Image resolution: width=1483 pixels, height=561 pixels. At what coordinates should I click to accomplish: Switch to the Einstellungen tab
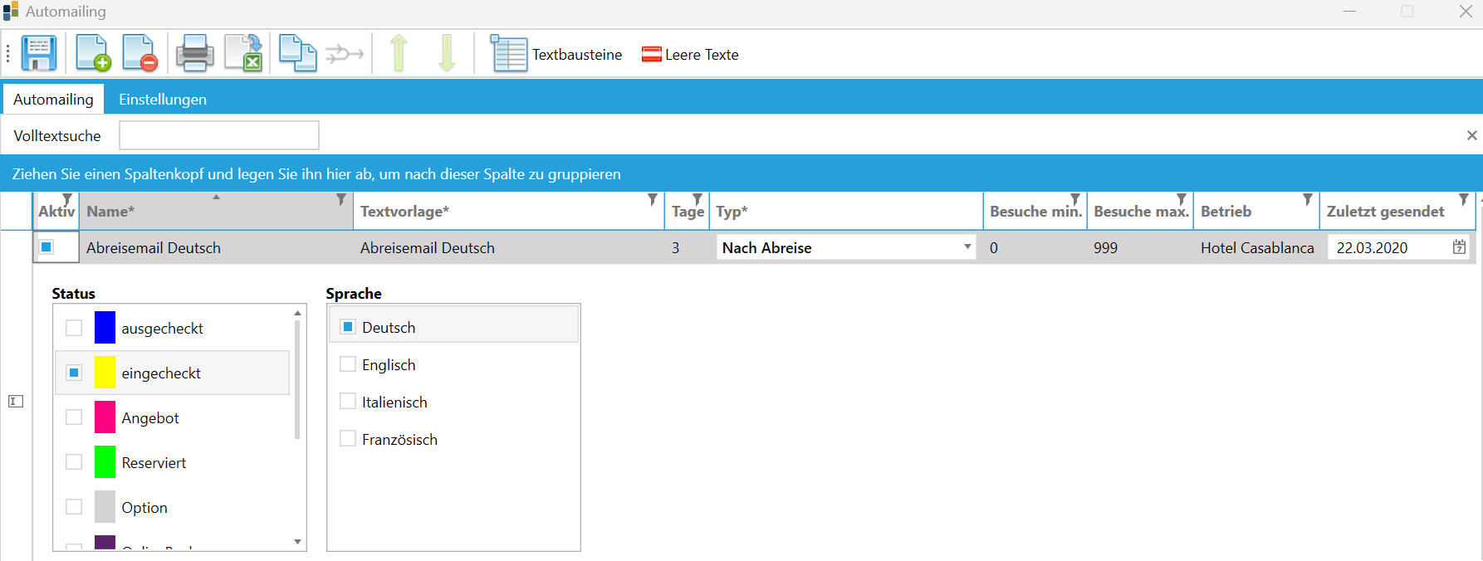pyautogui.click(x=163, y=100)
